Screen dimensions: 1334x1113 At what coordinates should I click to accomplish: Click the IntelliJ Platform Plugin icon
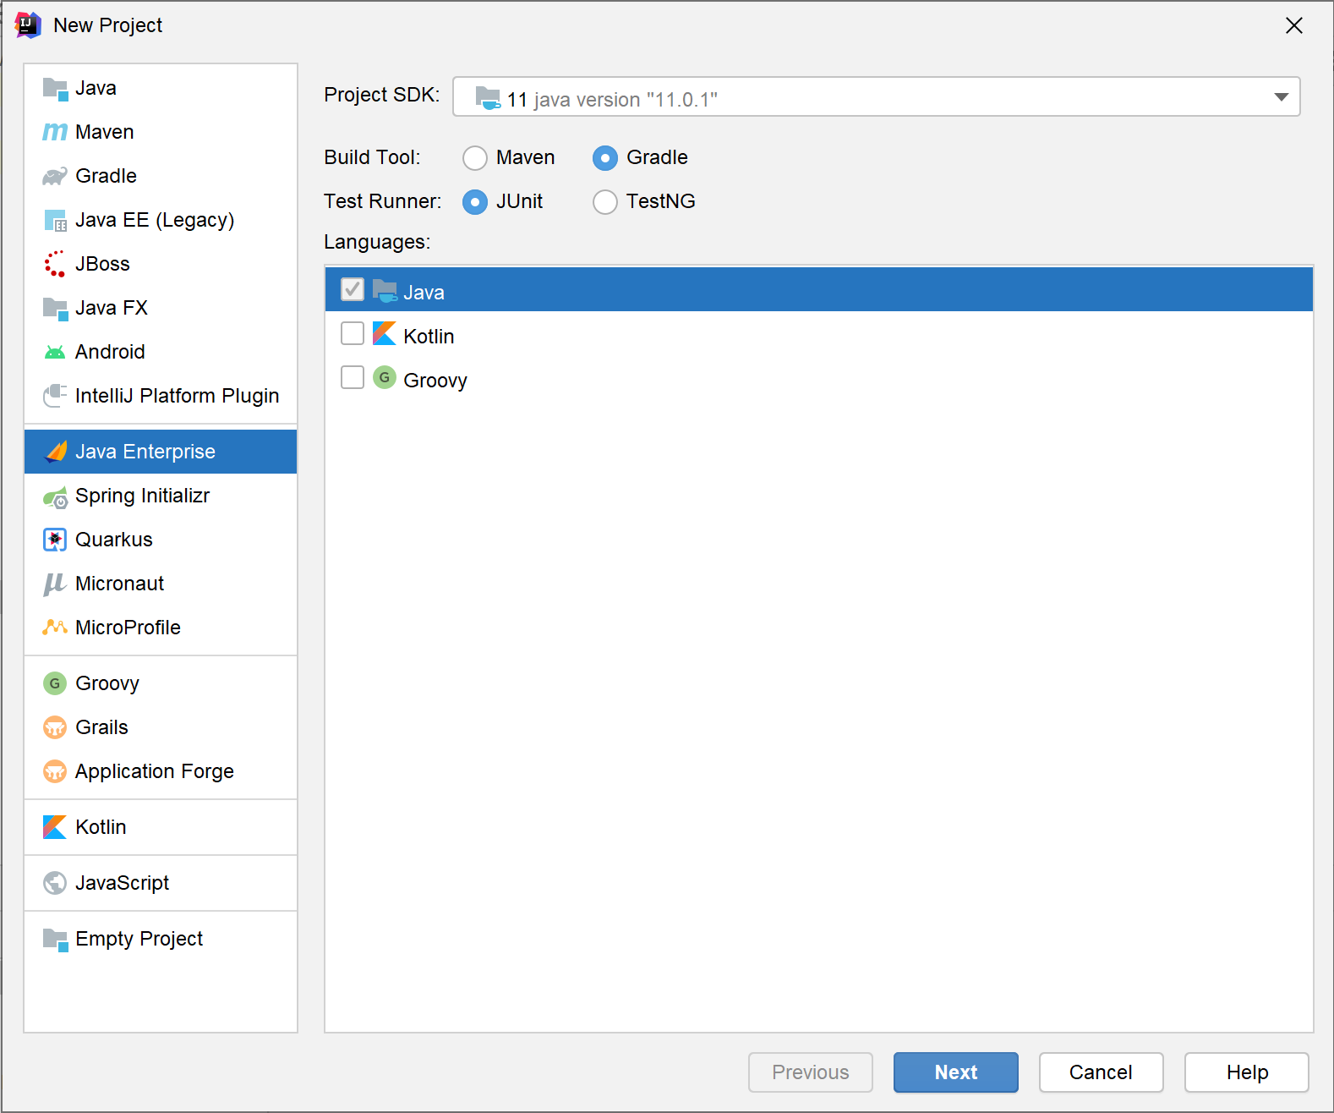click(55, 396)
